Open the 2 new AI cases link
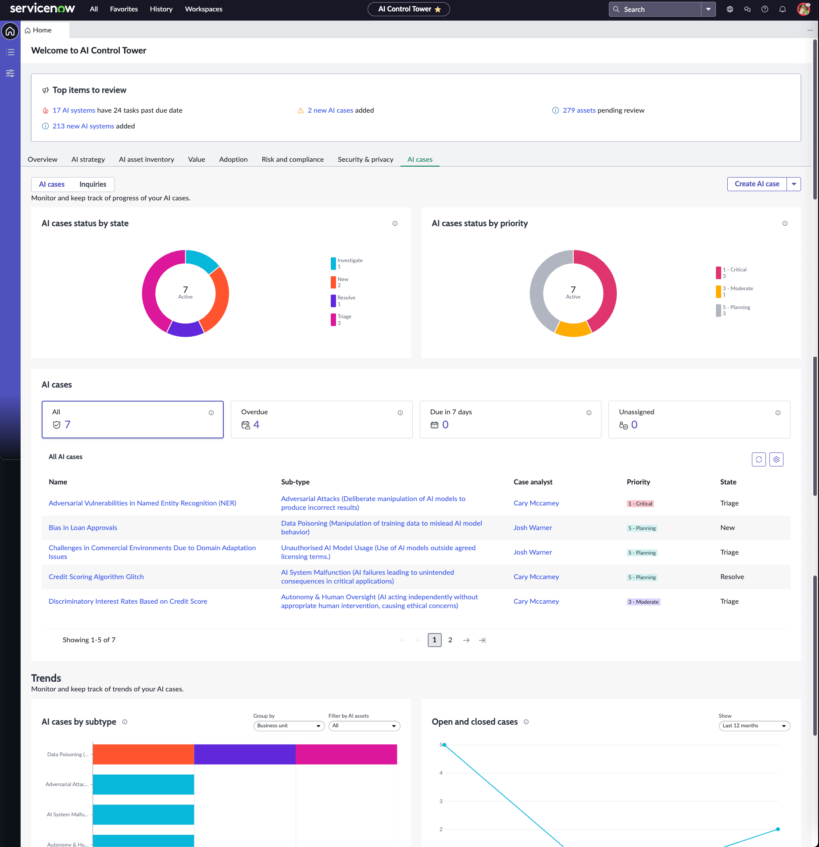Viewport: 819px width, 847px height. pos(330,110)
